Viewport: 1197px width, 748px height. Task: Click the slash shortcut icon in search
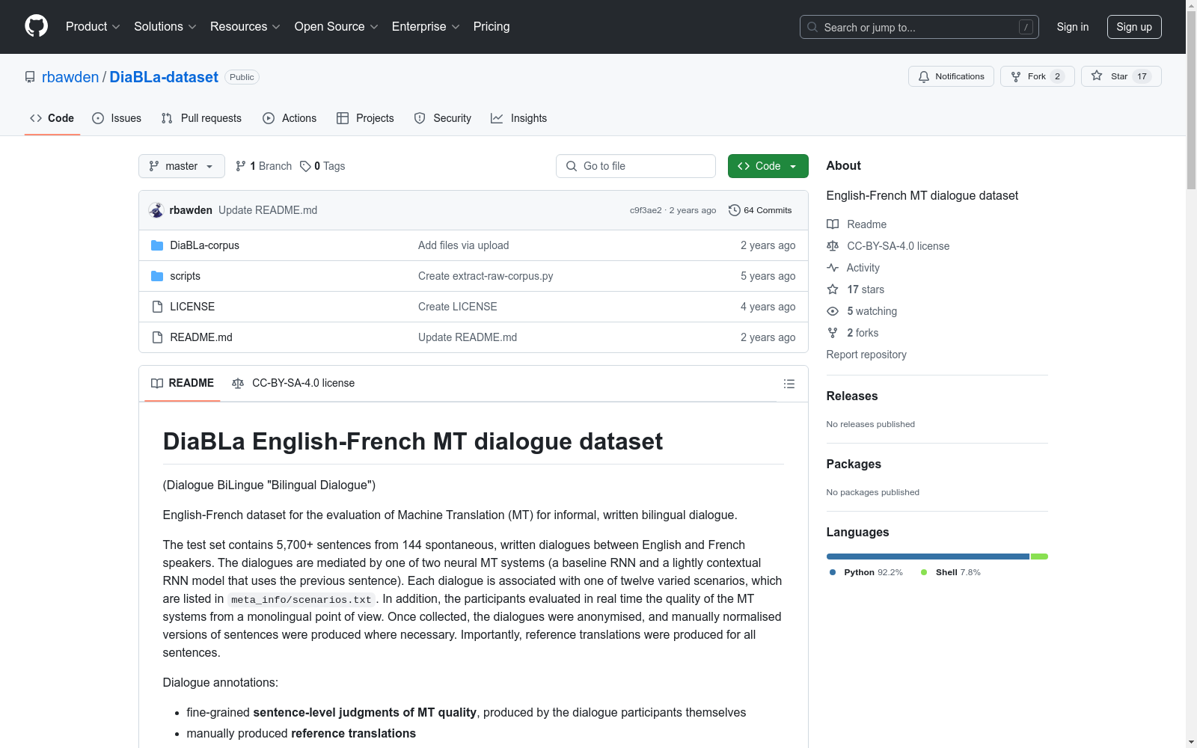pyautogui.click(x=1026, y=27)
